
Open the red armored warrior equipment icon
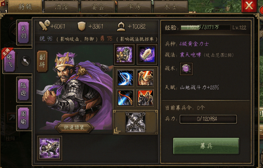(x=145, y=78)
